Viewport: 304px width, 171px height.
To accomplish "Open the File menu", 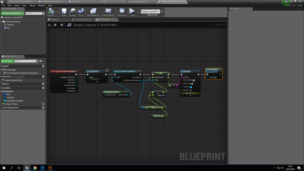I will tap(3, 6).
